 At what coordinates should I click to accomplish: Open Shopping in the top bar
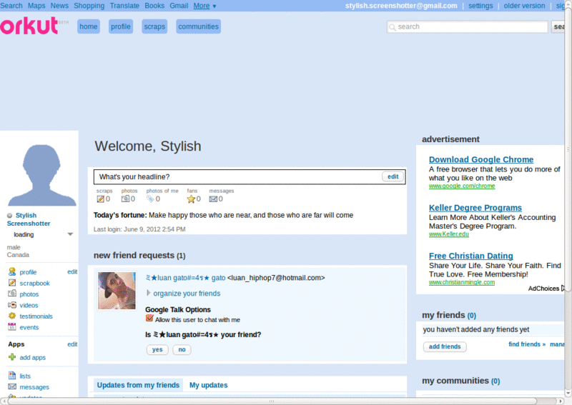[89, 6]
